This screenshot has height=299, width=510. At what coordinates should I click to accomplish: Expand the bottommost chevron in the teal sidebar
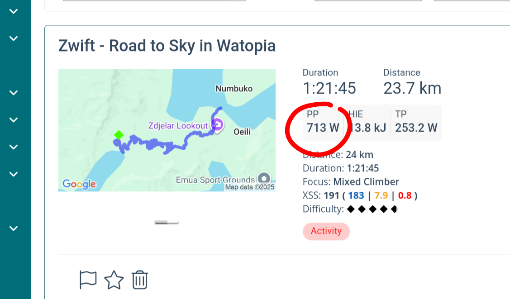(14, 228)
